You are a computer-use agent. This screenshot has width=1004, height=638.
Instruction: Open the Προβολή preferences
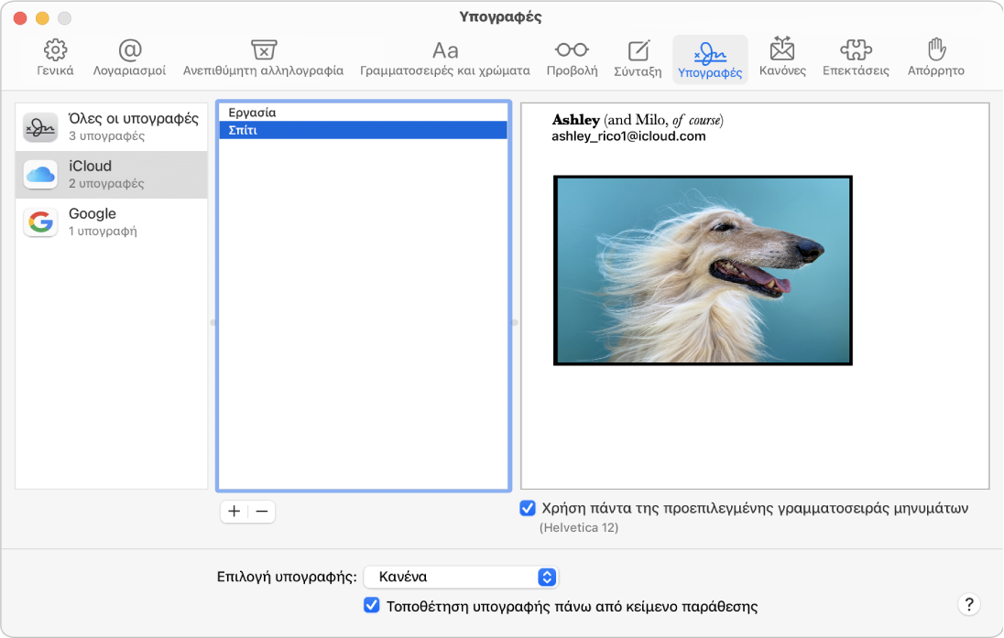pos(572,58)
